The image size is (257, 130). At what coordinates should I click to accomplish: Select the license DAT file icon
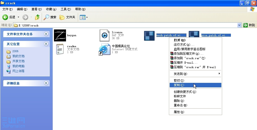click(x=105, y=35)
